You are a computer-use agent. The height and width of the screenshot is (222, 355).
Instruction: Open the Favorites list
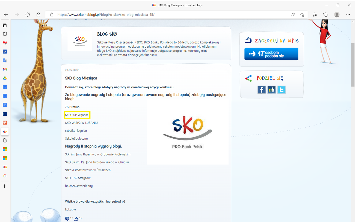[315, 14]
